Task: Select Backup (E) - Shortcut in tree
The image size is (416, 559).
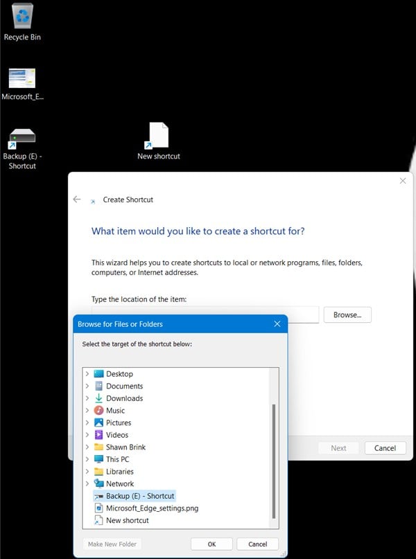Action: (140, 496)
